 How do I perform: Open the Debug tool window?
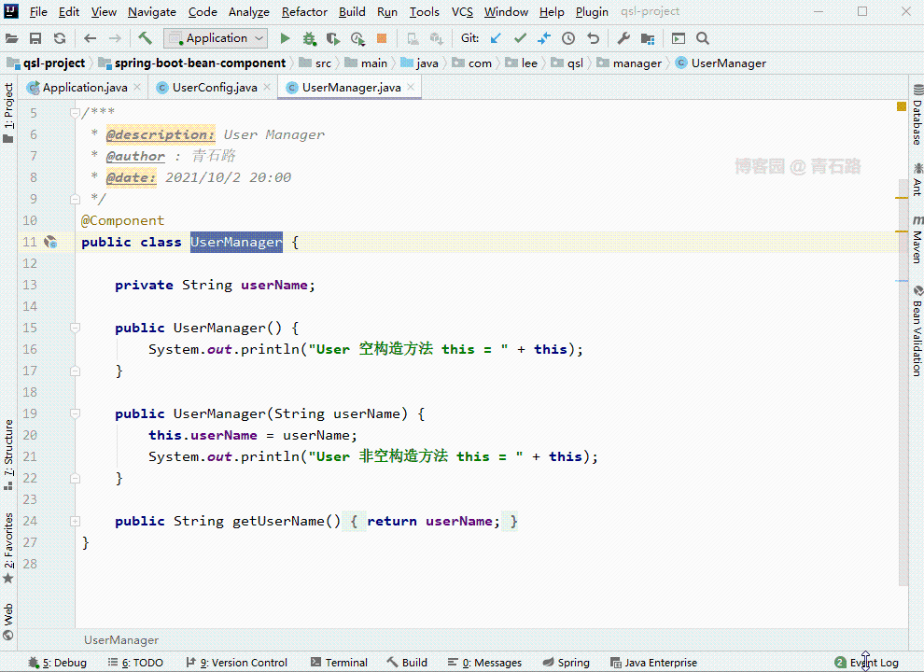point(58,663)
